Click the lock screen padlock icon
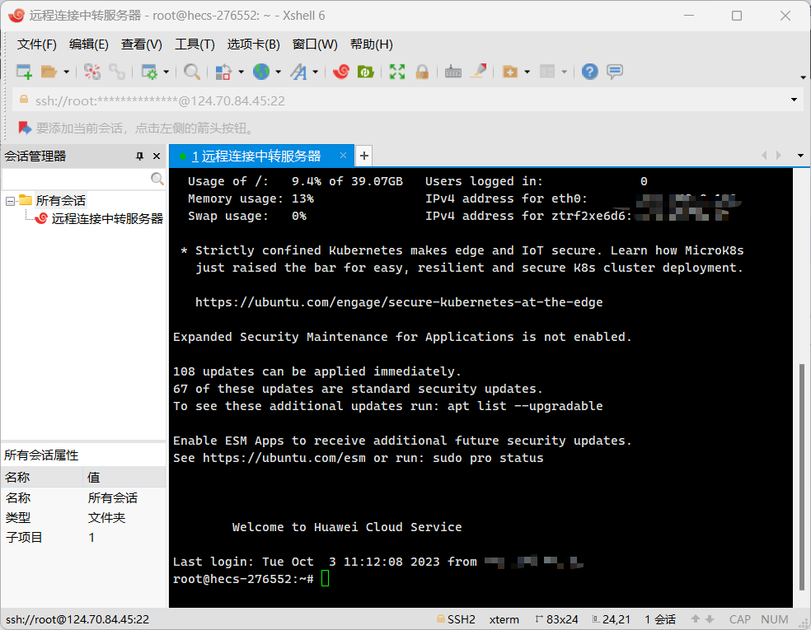 tap(422, 72)
